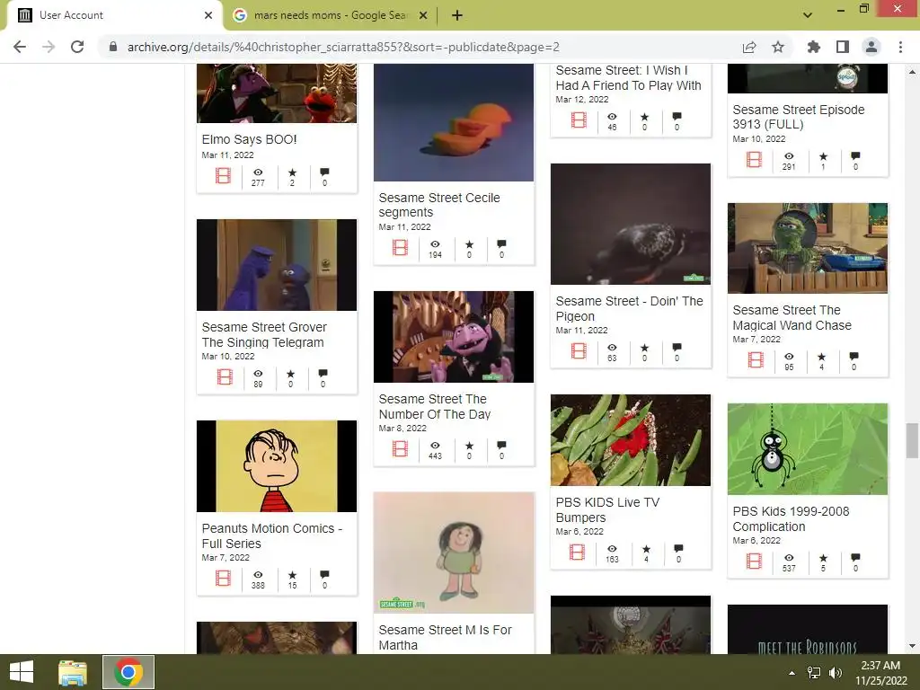Click the Linus Peanuts thumbnail
The height and width of the screenshot is (690, 920).
(277, 466)
